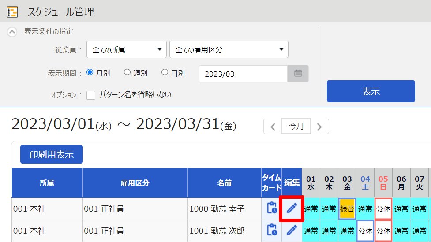Click the schedule management app icon
Image resolution: width=431 pixels, height=242 pixels.
(12, 12)
